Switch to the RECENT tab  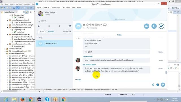click(x=51, y=31)
